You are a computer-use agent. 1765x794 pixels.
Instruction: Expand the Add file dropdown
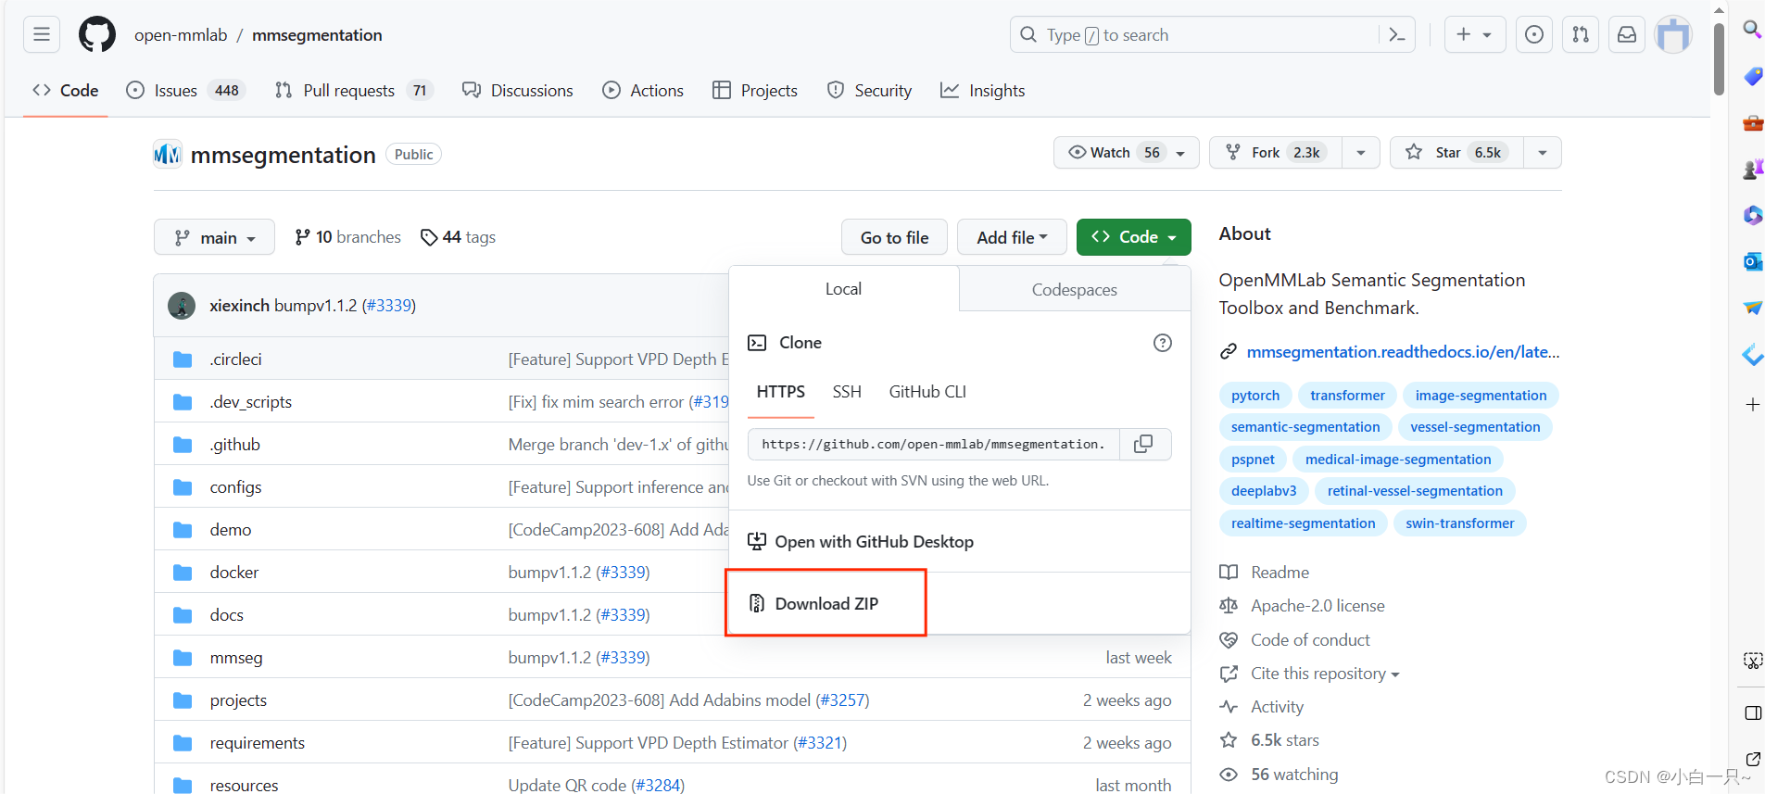pos(1012,237)
